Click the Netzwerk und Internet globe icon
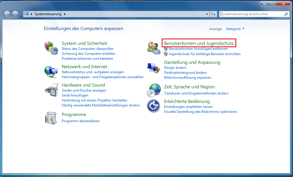293x177 pixels. click(51, 72)
